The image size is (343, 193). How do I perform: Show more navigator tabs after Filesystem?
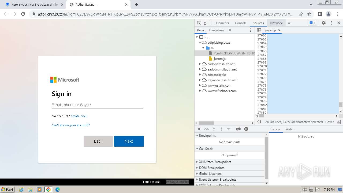pos(230,30)
